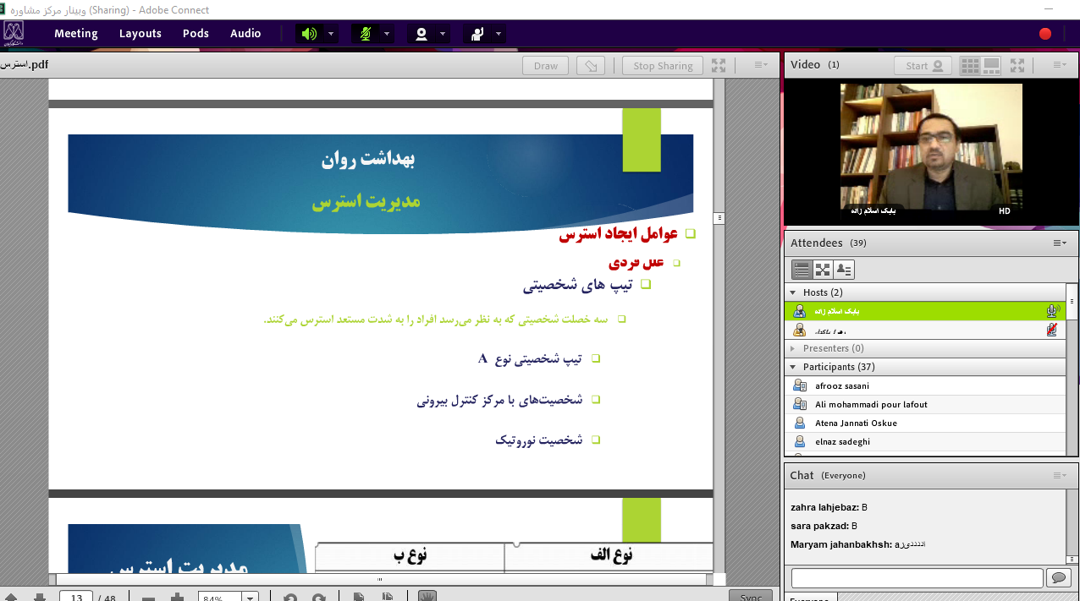Viewport: 1080px width, 601px height.
Task: Select attendee breakout room view icon
Action: (x=823, y=270)
